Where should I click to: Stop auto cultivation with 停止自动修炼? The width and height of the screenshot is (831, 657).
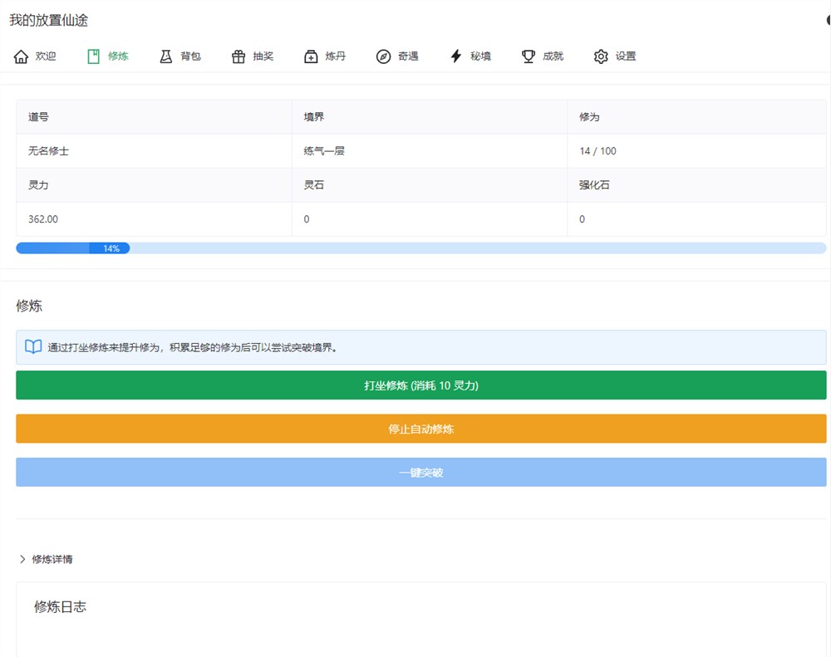420,429
